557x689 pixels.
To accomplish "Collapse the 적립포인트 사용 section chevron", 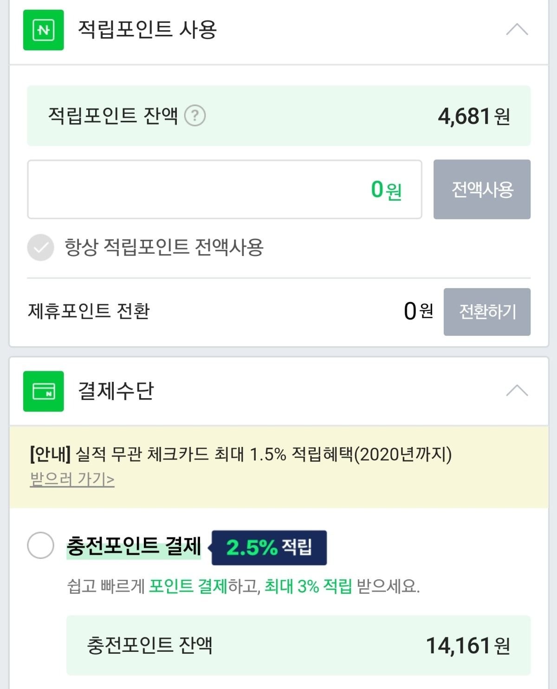I will (517, 30).
